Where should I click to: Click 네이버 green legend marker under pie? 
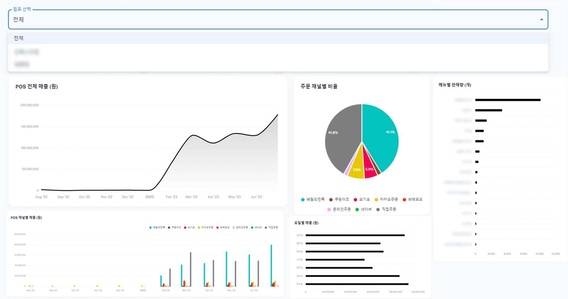coord(357,210)
